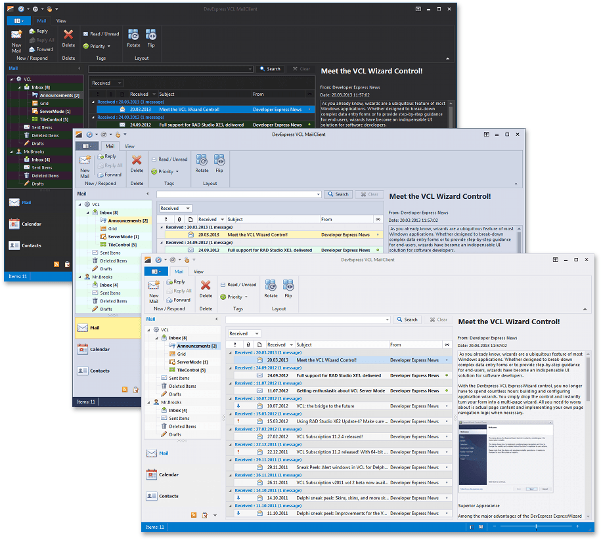Click search input field in front window
601x540 pixels.
pos(308,320)
